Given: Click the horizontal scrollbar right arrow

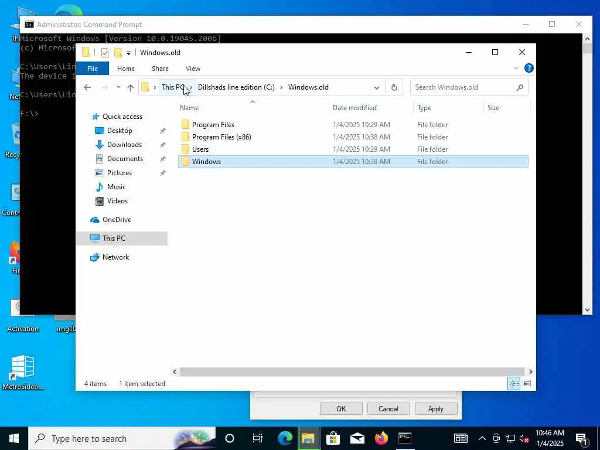Looking at the screenshot, I should pyautogui.click(x=530, y=371).
